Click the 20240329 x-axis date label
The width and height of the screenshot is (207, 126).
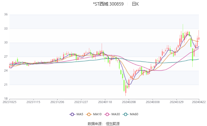(x=177, y=102)
